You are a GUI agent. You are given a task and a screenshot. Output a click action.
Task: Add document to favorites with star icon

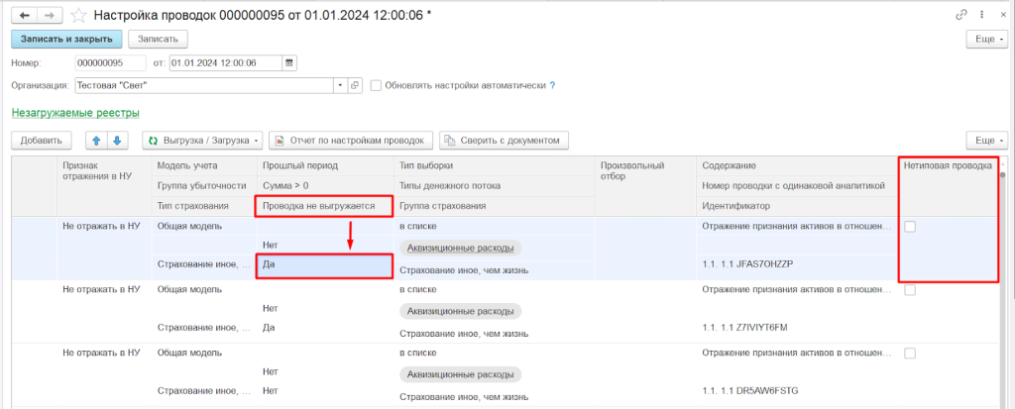click(x=78, y=15)
